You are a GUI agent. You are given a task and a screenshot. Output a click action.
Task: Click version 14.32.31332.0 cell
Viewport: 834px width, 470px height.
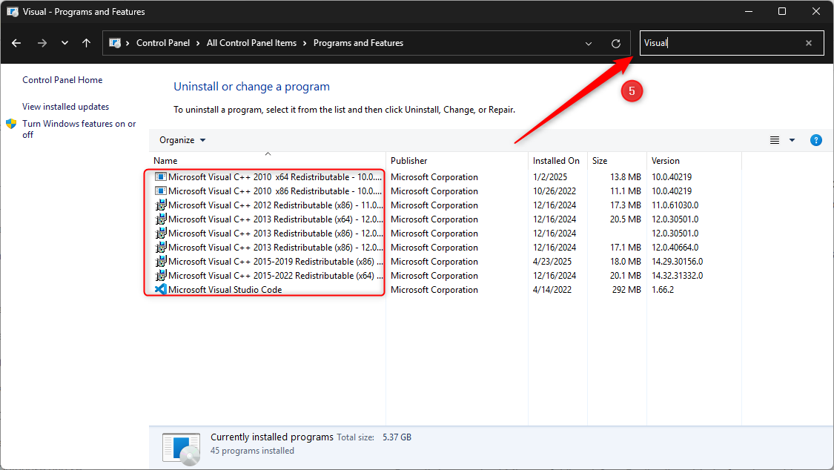tap(677, 276)
